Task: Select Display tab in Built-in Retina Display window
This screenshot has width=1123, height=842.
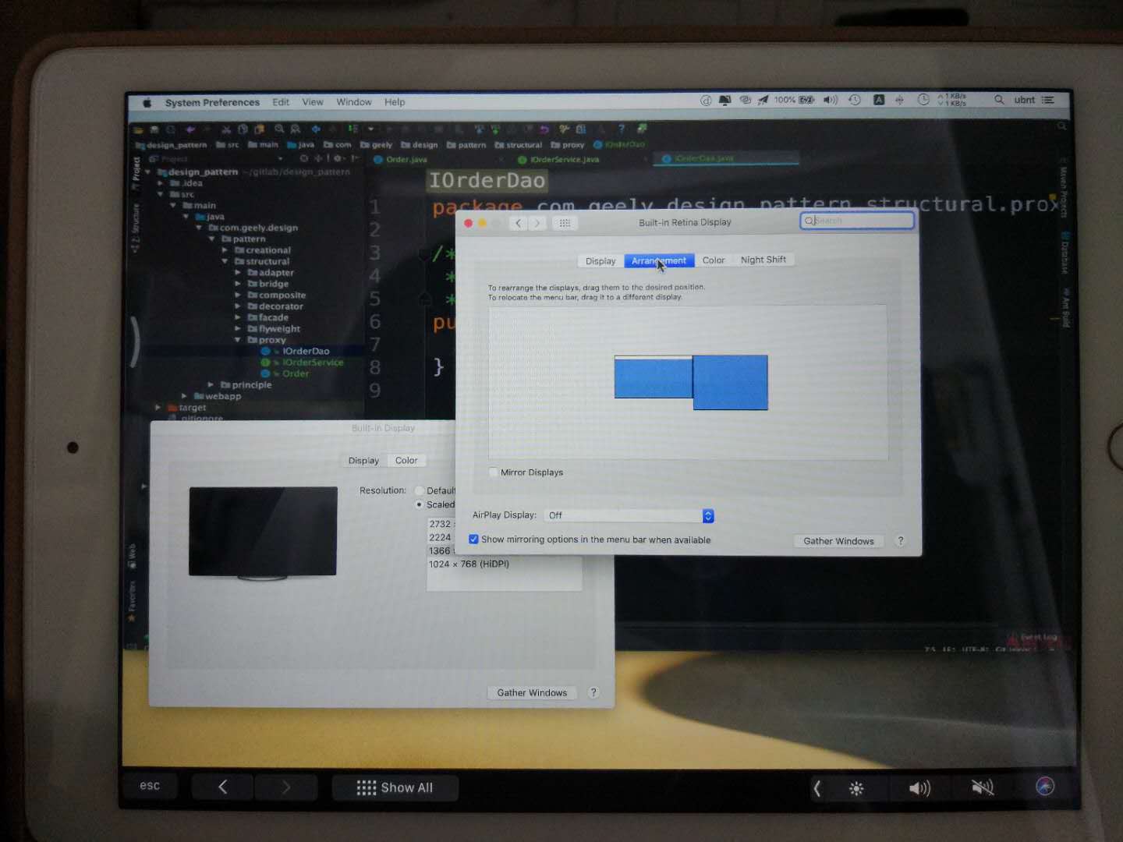Action: coord(600,261)
